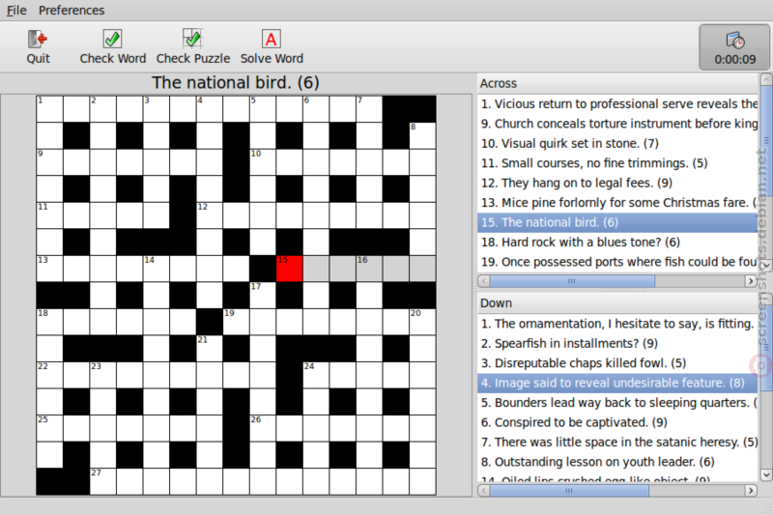This screenshot has width=773, height=515.
Task: Click right arrow of Down horizontal scrollbar
Action: click(x=751, y=490)
